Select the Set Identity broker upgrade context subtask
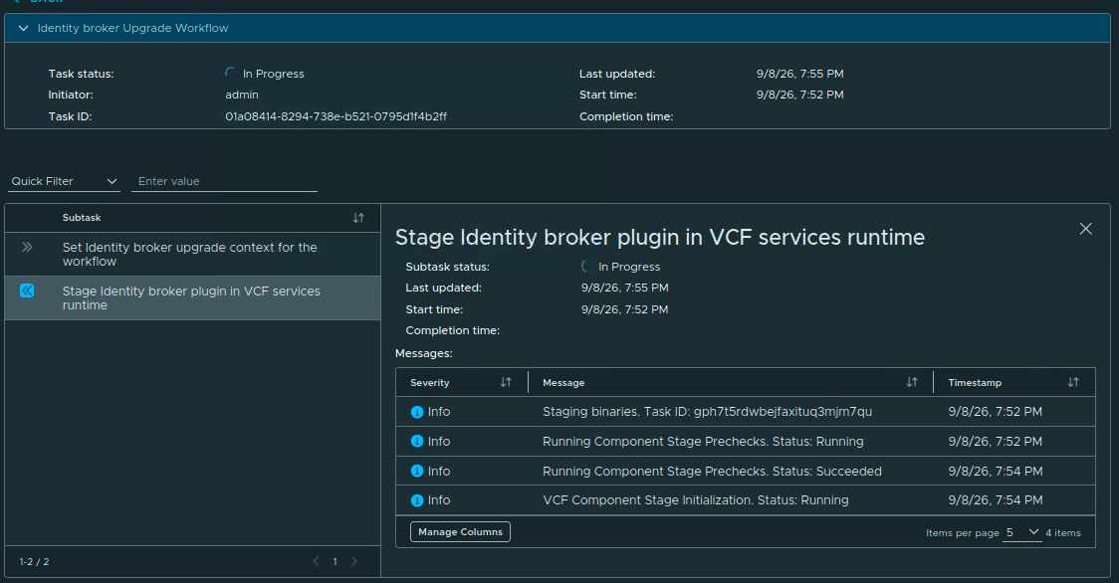This screenshot has height=583, width=1119. click(190, 254)
